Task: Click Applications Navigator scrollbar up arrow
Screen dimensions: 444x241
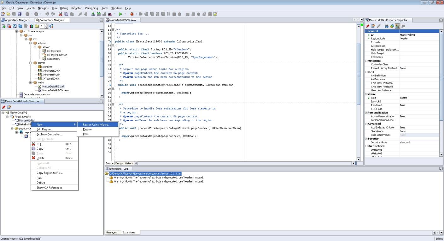Action: [x=102, y=31]
